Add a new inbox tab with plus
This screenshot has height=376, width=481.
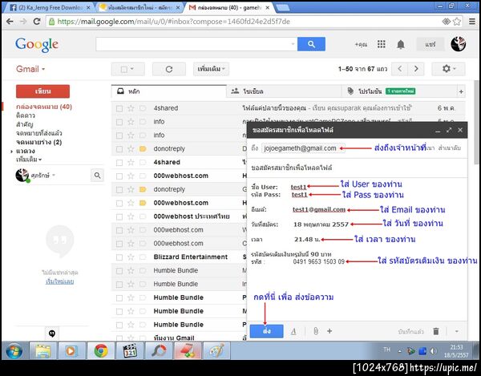[x=461, y=91]
